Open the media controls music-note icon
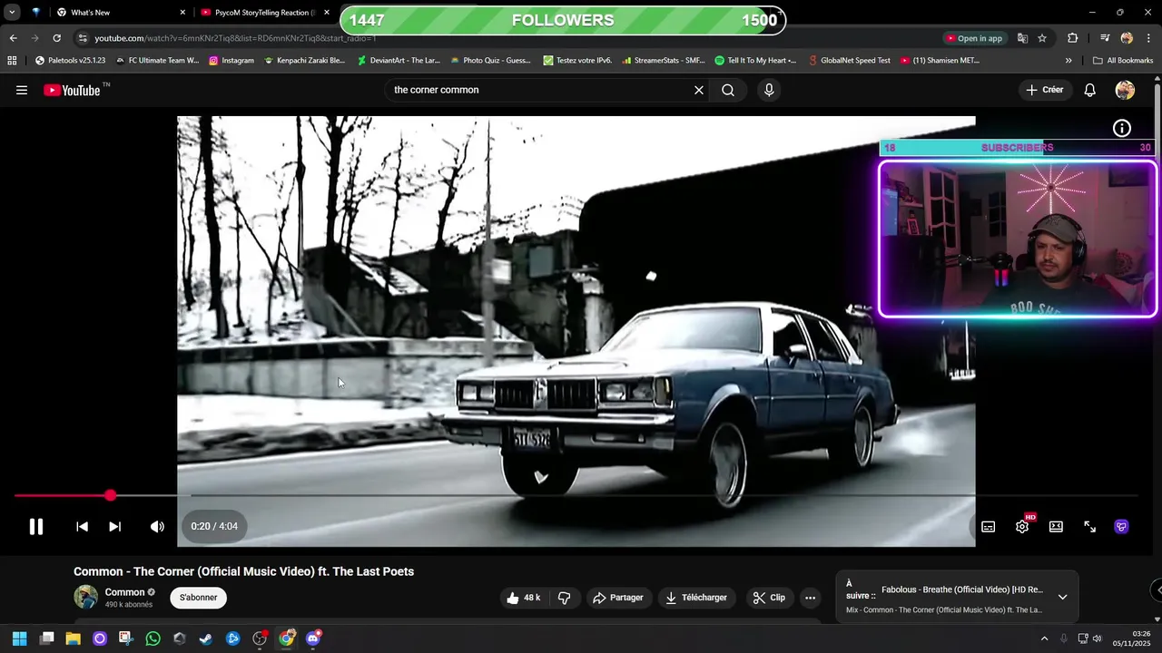 click(1105, 38)
